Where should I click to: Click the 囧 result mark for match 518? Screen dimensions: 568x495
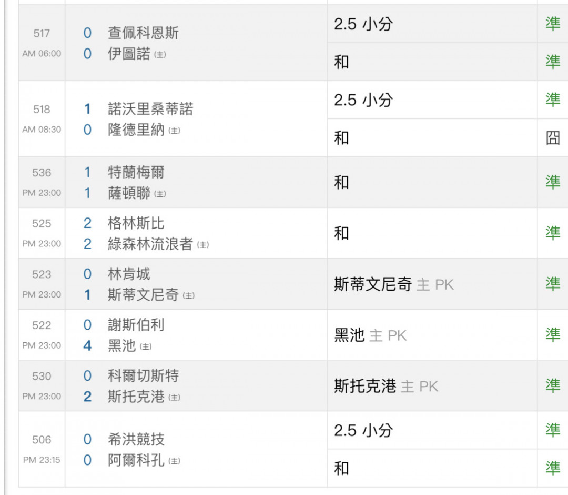tap(553, 138)
